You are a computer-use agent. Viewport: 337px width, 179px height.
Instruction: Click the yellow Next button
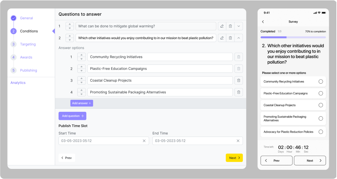click(234, 158)
